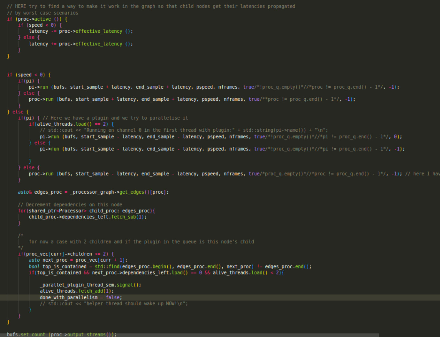The height and width of the screenshot is (337, 440).
Task: Click the underlined std::find call
Action: point(107,267)
